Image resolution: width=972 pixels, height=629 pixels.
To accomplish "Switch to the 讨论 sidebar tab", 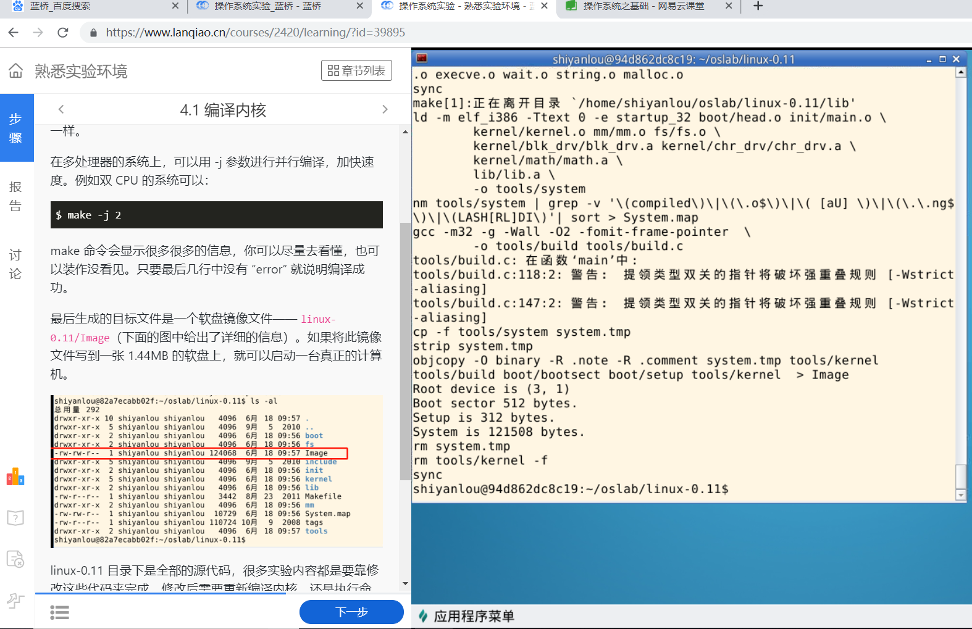I will [16, 264].
